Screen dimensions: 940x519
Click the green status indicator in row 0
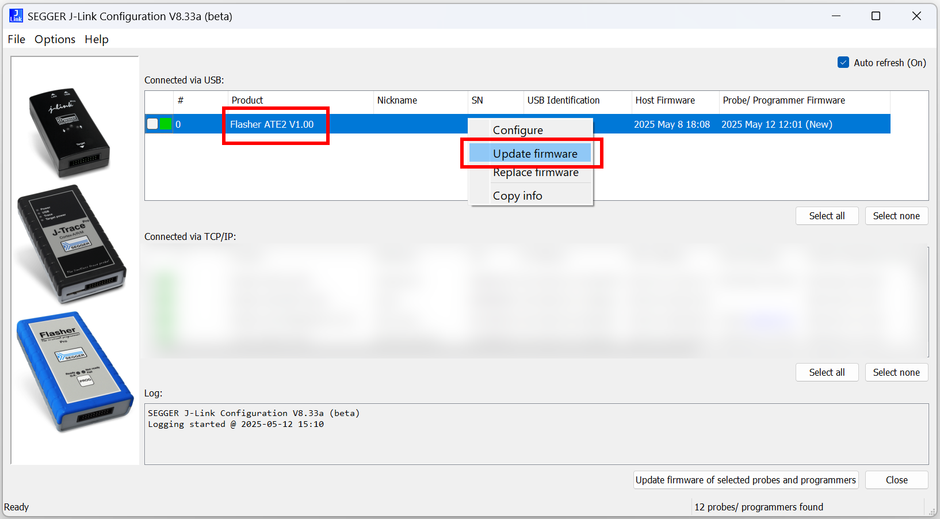coord(166,124)
